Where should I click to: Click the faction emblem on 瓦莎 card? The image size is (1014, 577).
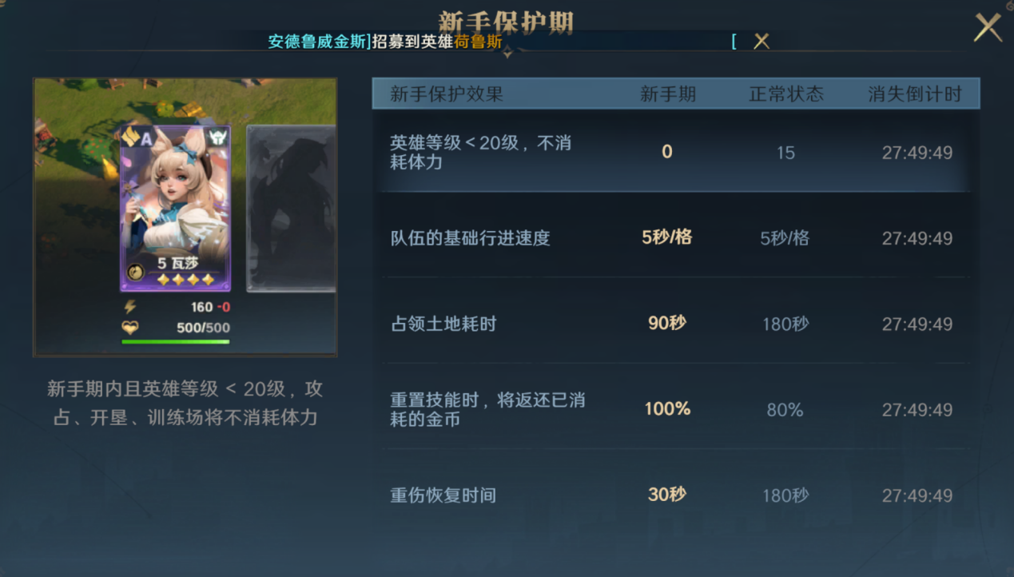[x=217, y=137]
